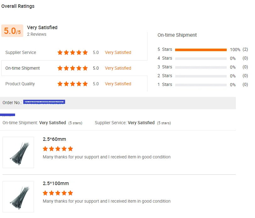Screen dimensions: 255x218
Task: Click the Product Quality star rating
Action: pos(73,84)
